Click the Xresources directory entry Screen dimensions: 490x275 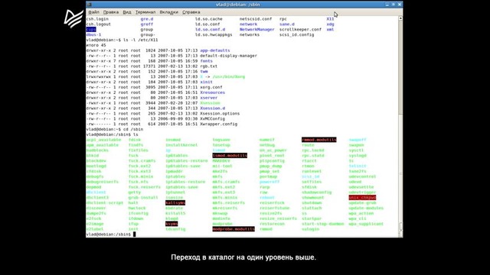tap(213, 92)
